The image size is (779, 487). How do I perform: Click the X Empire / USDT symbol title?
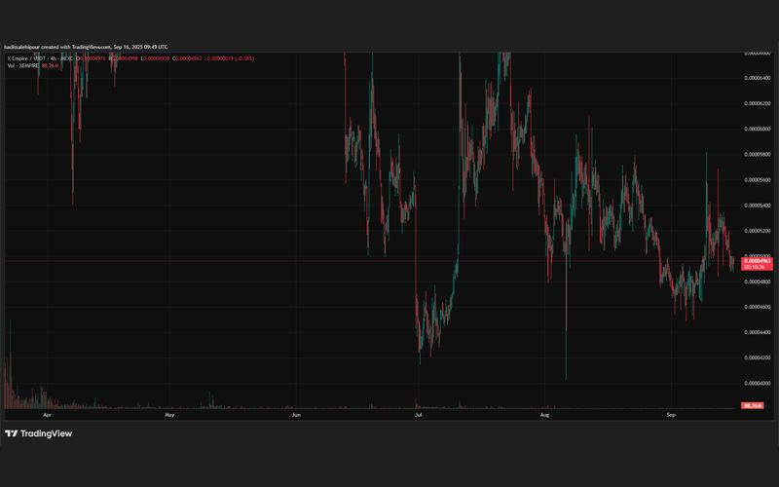[29, 58]
